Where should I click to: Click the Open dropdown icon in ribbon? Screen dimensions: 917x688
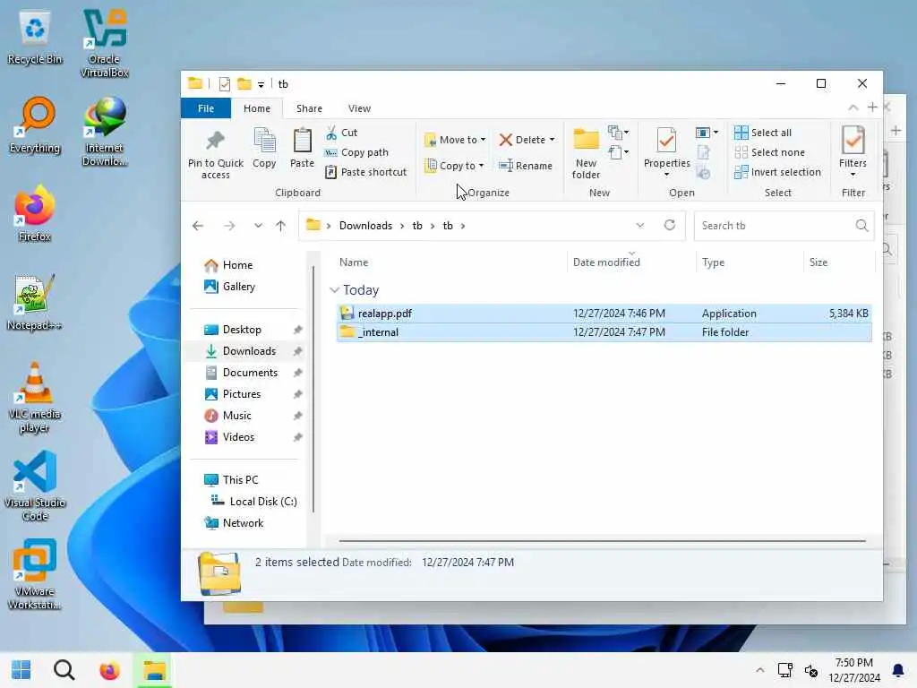click(x=707, y=133)
